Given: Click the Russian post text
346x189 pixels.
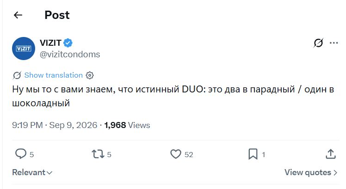Looking at the screenshot, I should 173,96.
